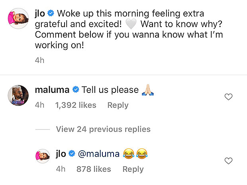Open the maluma username link

click(x=52, y=90)
